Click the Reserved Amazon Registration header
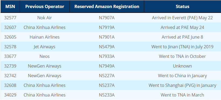The height and width of the screenshot is (100, 221). pos(107,7)
